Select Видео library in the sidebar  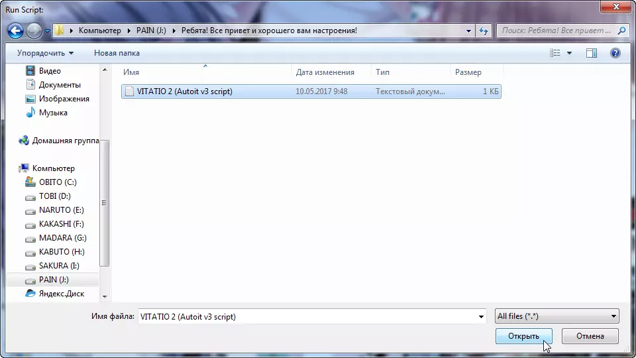(50, 71)
